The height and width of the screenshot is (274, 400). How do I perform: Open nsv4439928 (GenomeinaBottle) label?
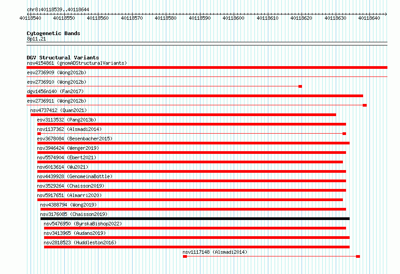[x=75, y=176]
